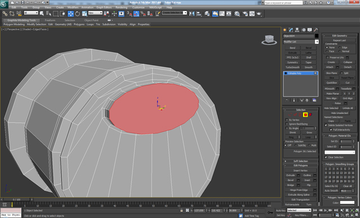
Task: Select Polygon sub-object level icon
Action: click(x=305, y=115)
